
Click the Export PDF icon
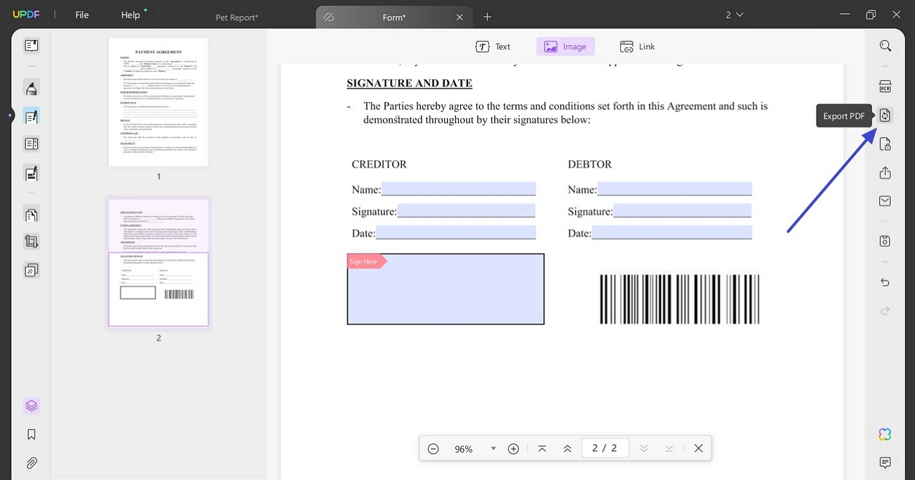tap(885, 115)
